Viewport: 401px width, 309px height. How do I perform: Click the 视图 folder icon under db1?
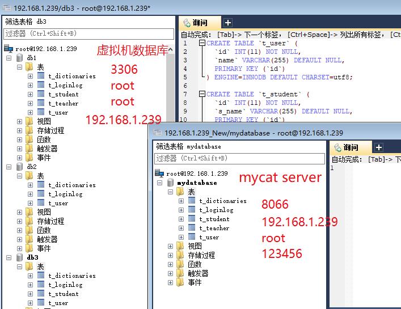coord(29,121)
